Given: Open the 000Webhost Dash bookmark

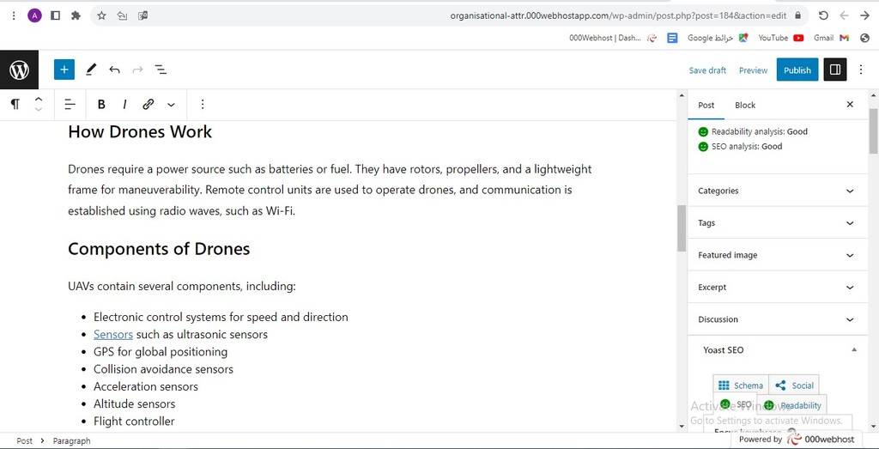Looking at the screenshot, I should click(x=613, y=38).
